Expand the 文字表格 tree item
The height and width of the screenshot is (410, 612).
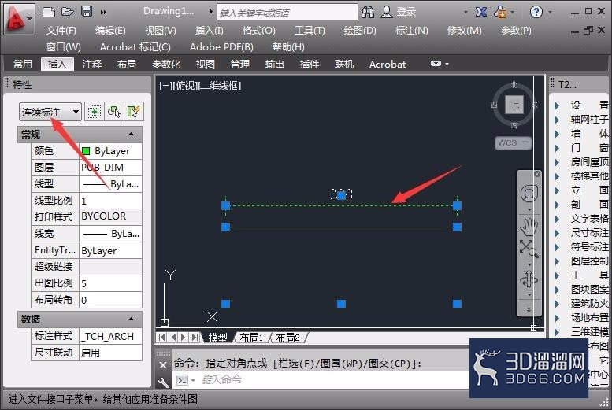click(557, 219)
